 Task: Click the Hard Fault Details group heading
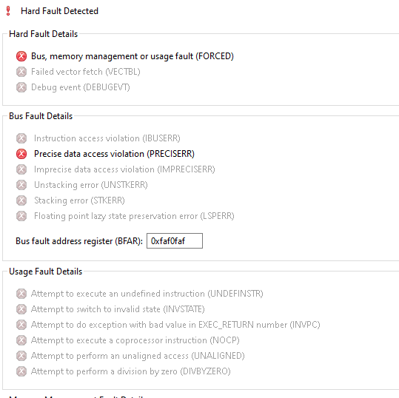pos(43,34)
